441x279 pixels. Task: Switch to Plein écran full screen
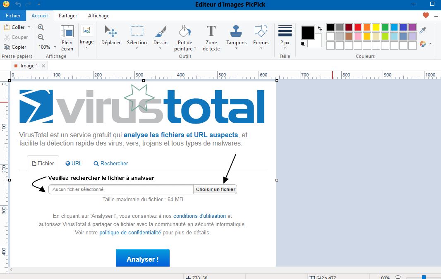(x=67, y=38)
